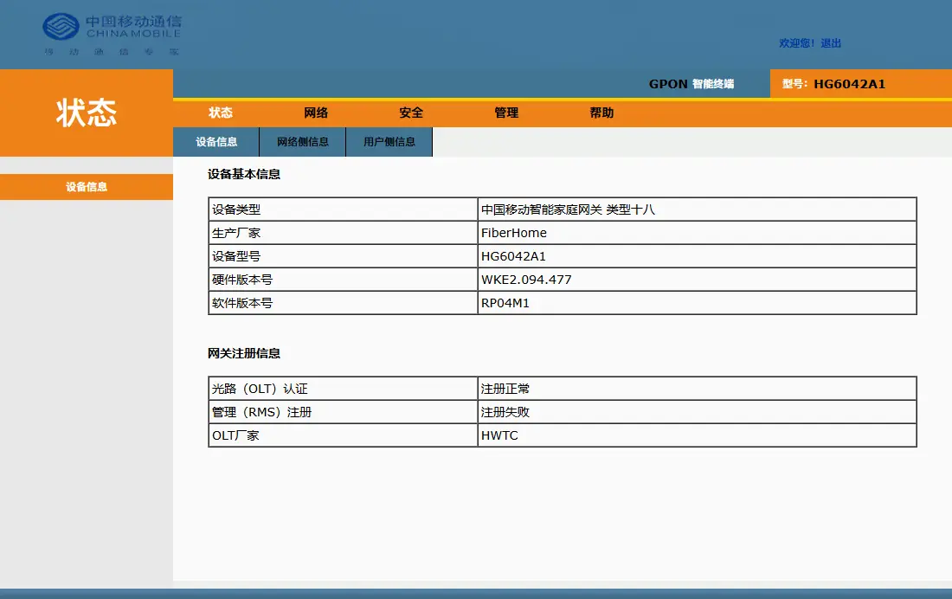
Task: Click the 退出 logout link
Action: pyautogui.click(x=831, y=43)
